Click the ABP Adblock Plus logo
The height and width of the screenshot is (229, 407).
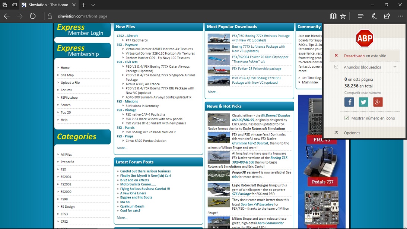pyautogui.click(x=365, y=38)
